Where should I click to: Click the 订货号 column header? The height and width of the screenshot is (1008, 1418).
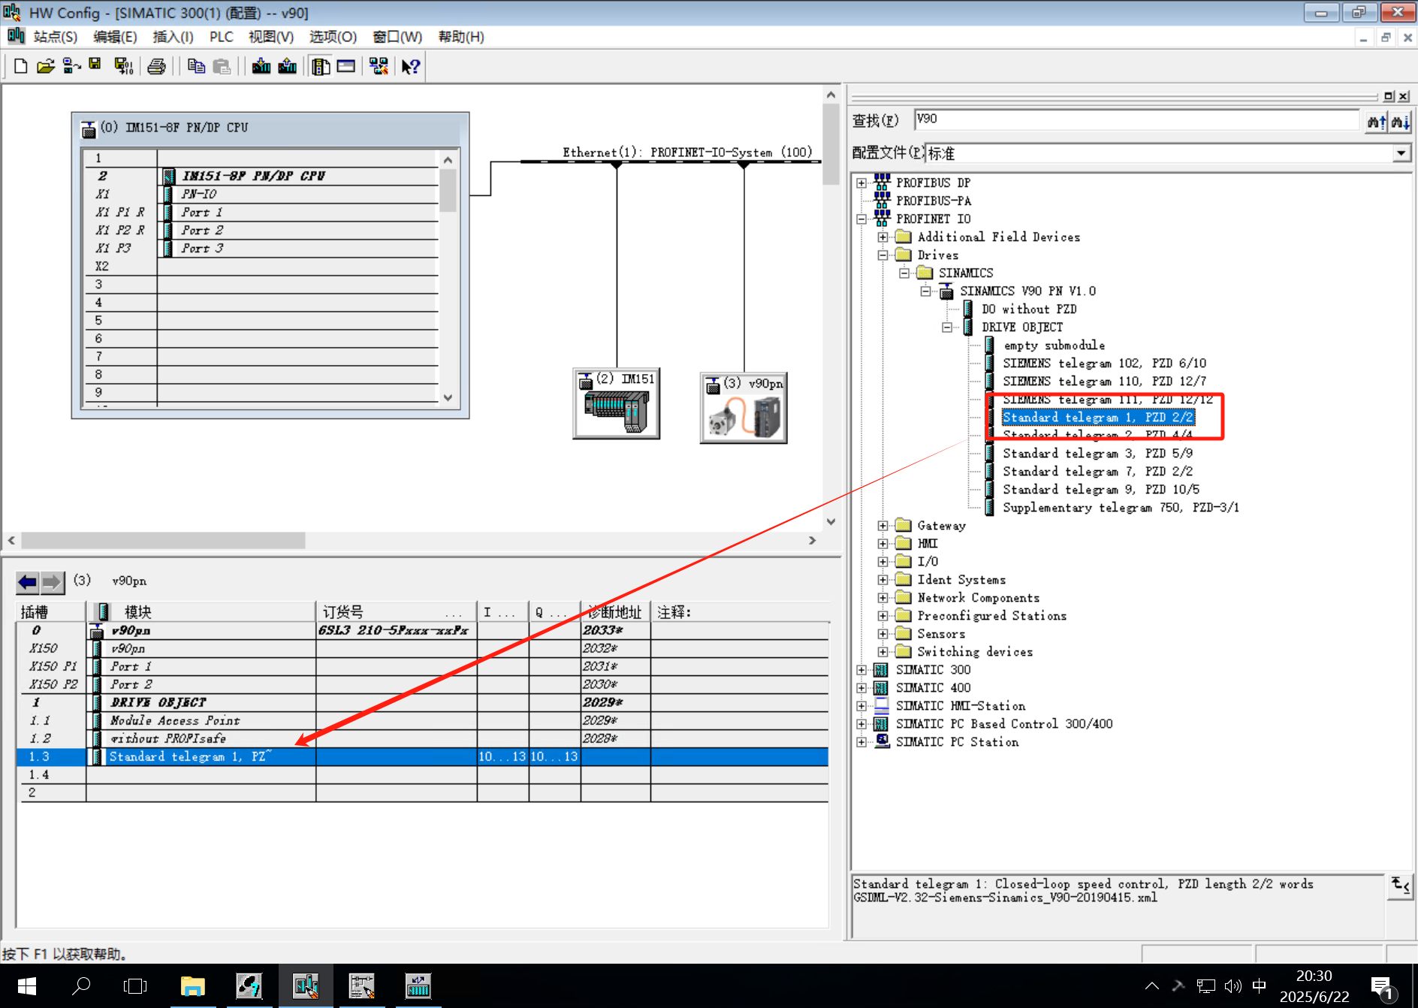tap(396, 612)
